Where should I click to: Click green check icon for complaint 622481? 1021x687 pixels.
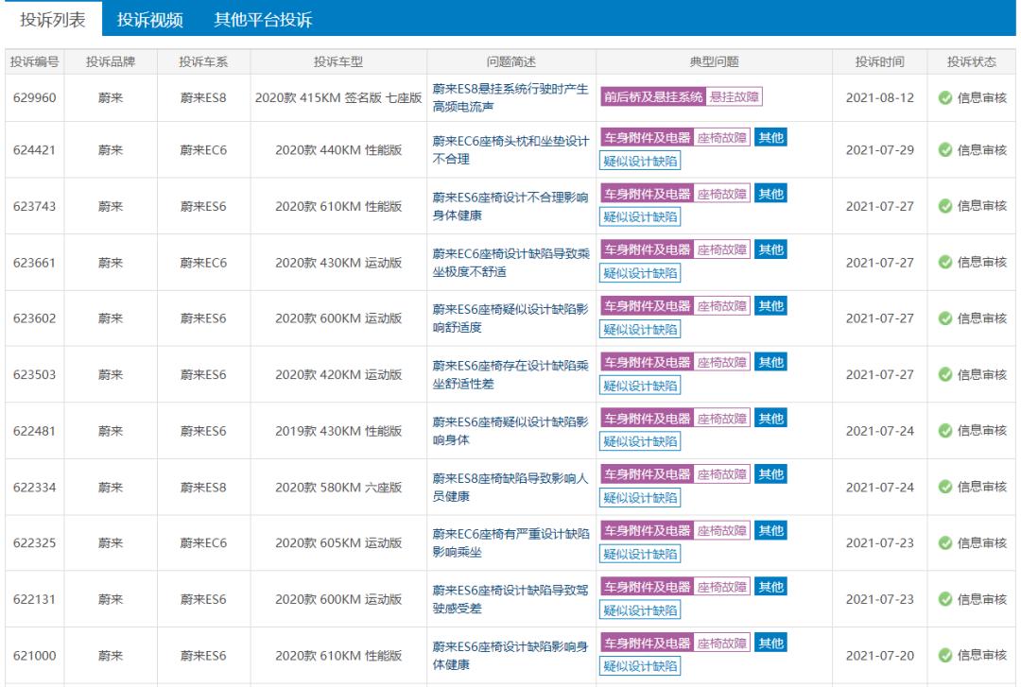pyautogui.click(x=944, y=430)
